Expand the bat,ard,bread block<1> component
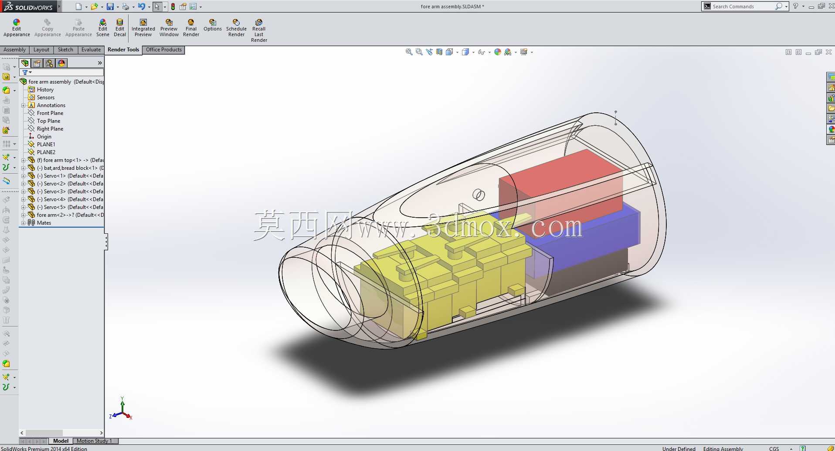The image size is (835, 451). (x=24, y=168)
